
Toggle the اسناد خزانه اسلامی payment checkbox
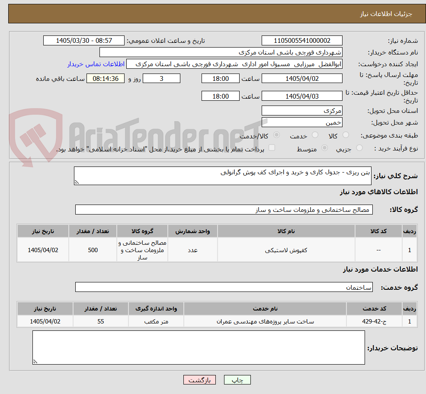click(272, 147)
